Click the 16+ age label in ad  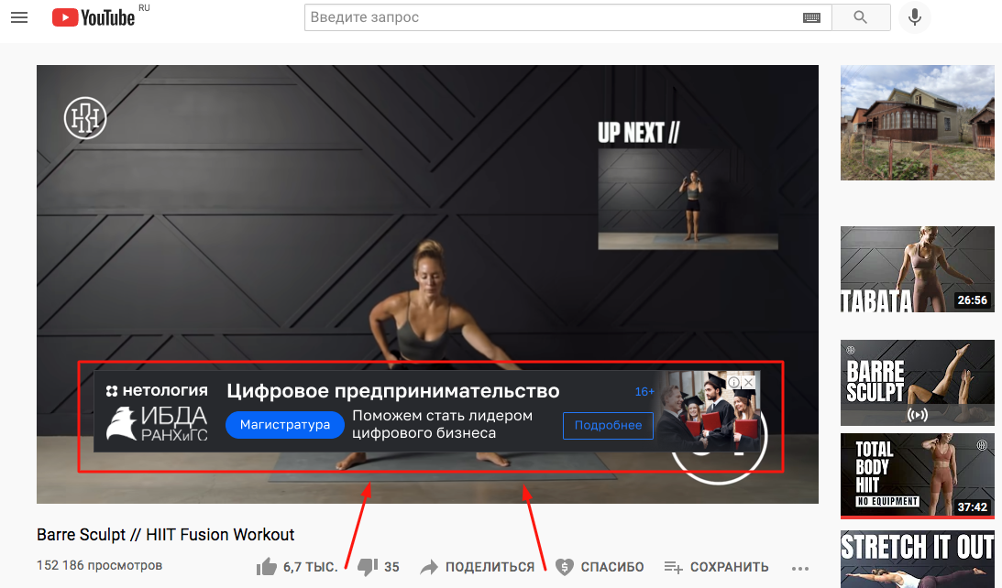[x=644, y=391]
